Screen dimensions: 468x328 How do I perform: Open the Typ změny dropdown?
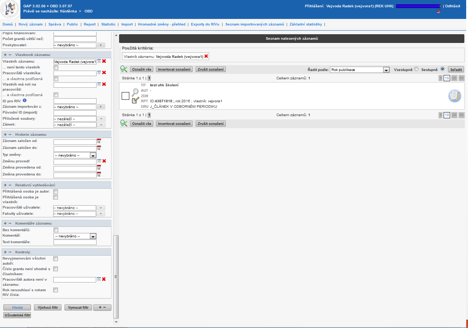(x=75, y=155)
